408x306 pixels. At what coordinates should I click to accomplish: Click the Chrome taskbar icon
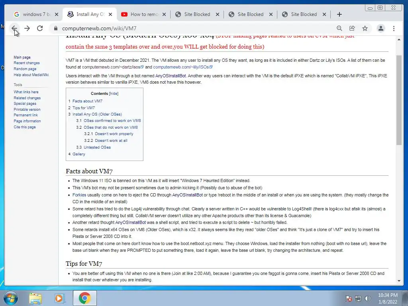[x=85, y=298]
